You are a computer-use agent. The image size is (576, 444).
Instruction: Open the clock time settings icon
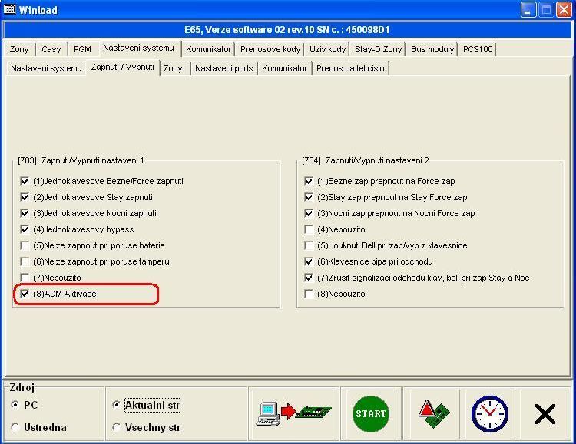(489, 414)
